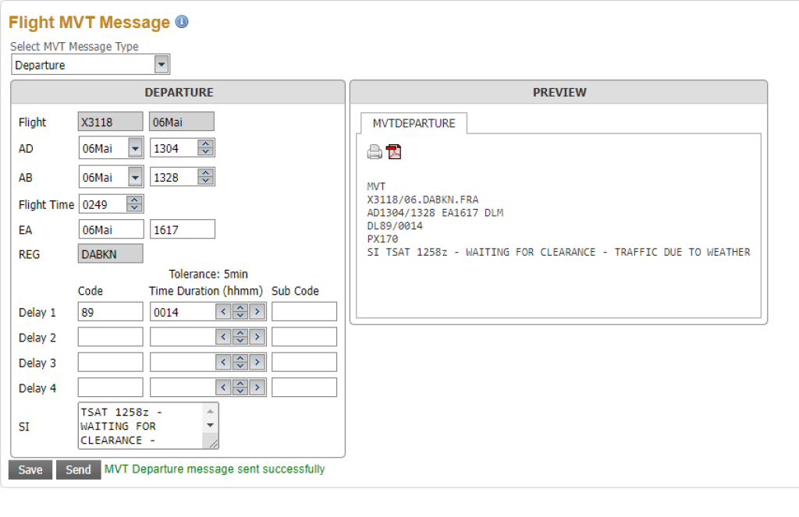Expand the AB date dropdown
799x517 pixels.
[x=135, y=178]
